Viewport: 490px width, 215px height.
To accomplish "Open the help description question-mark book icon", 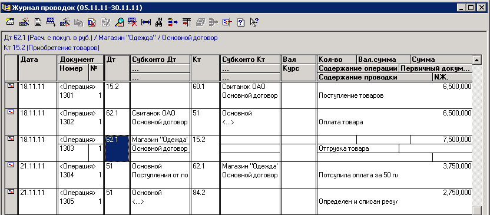I will coord(241,22).
